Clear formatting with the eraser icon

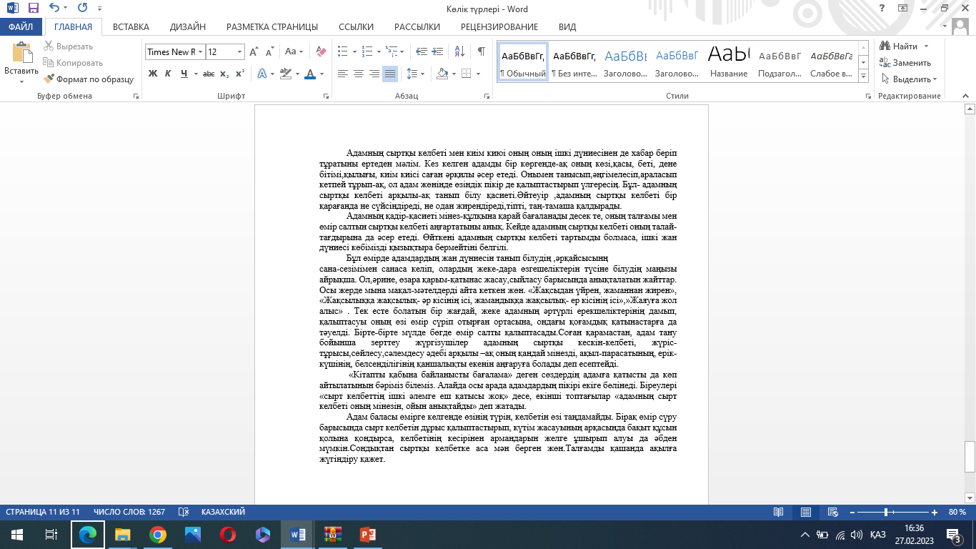coord(321,51)
